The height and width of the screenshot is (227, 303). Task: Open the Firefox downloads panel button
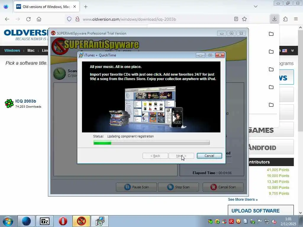point(274,19)
